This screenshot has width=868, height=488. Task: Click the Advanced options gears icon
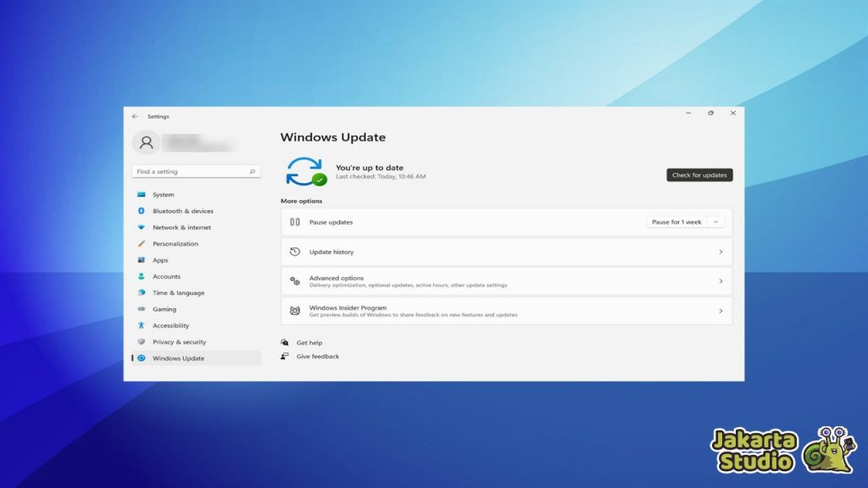click(x=295, y=281)
